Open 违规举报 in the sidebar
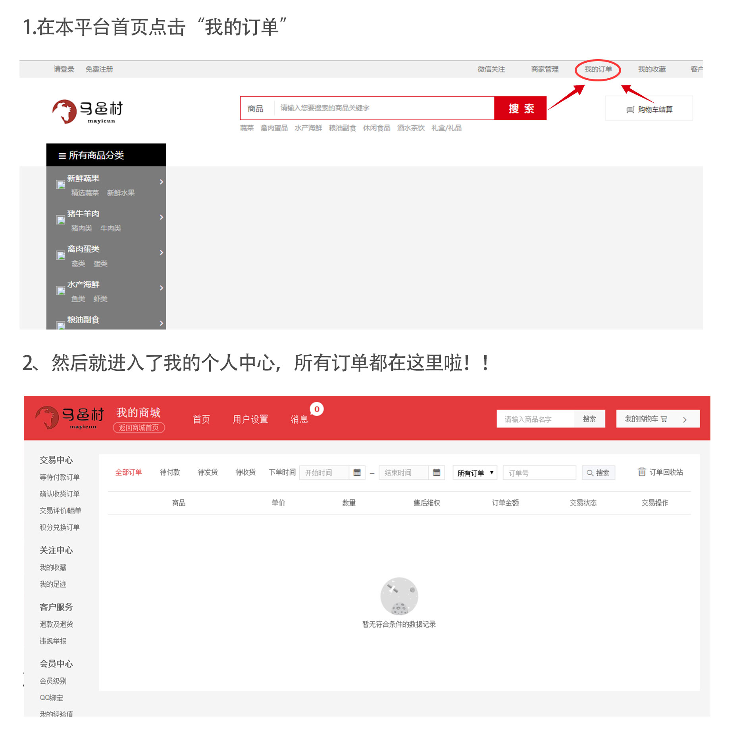The height and width of the screenshot is (742, 739). coord(53,641)
